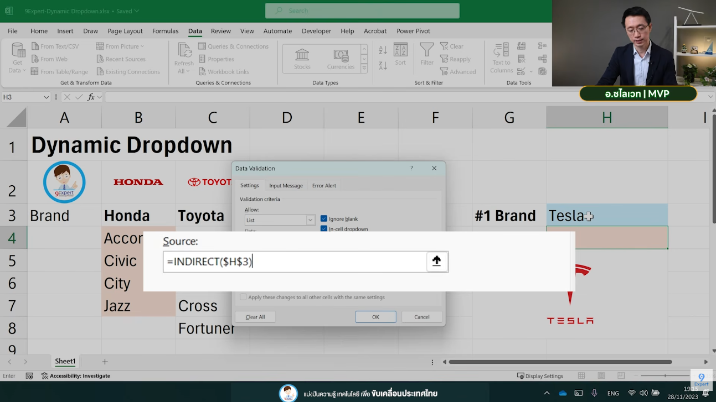This screenshot has height=402, width=716.
Task: Select the Civic cell
Action: pos(138,260)
